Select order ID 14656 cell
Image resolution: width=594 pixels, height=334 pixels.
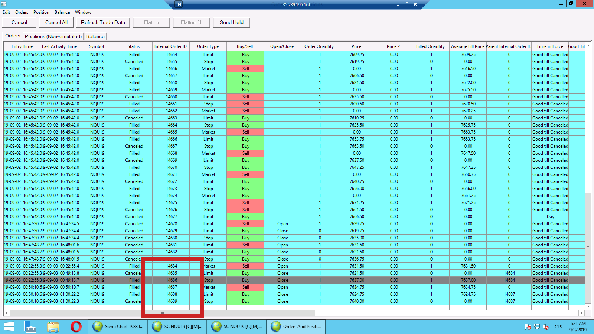point(171,69)
